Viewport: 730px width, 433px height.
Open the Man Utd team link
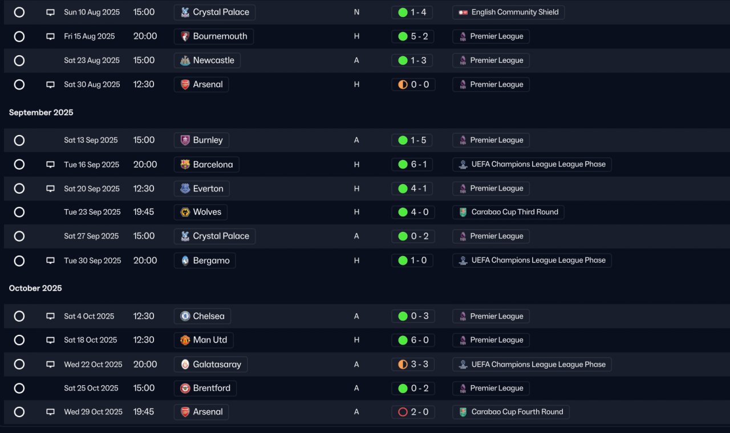(204, 340)
